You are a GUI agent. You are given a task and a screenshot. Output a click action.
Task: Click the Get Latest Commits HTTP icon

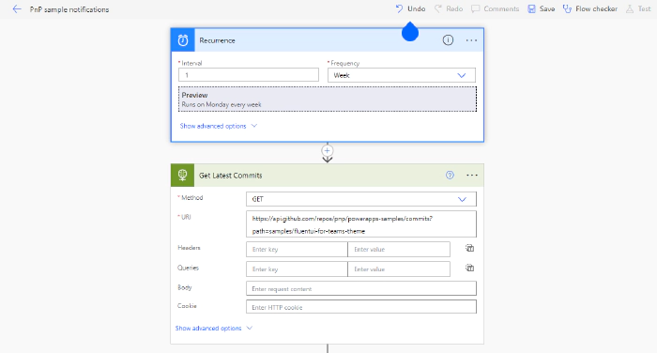pos(182,176)
